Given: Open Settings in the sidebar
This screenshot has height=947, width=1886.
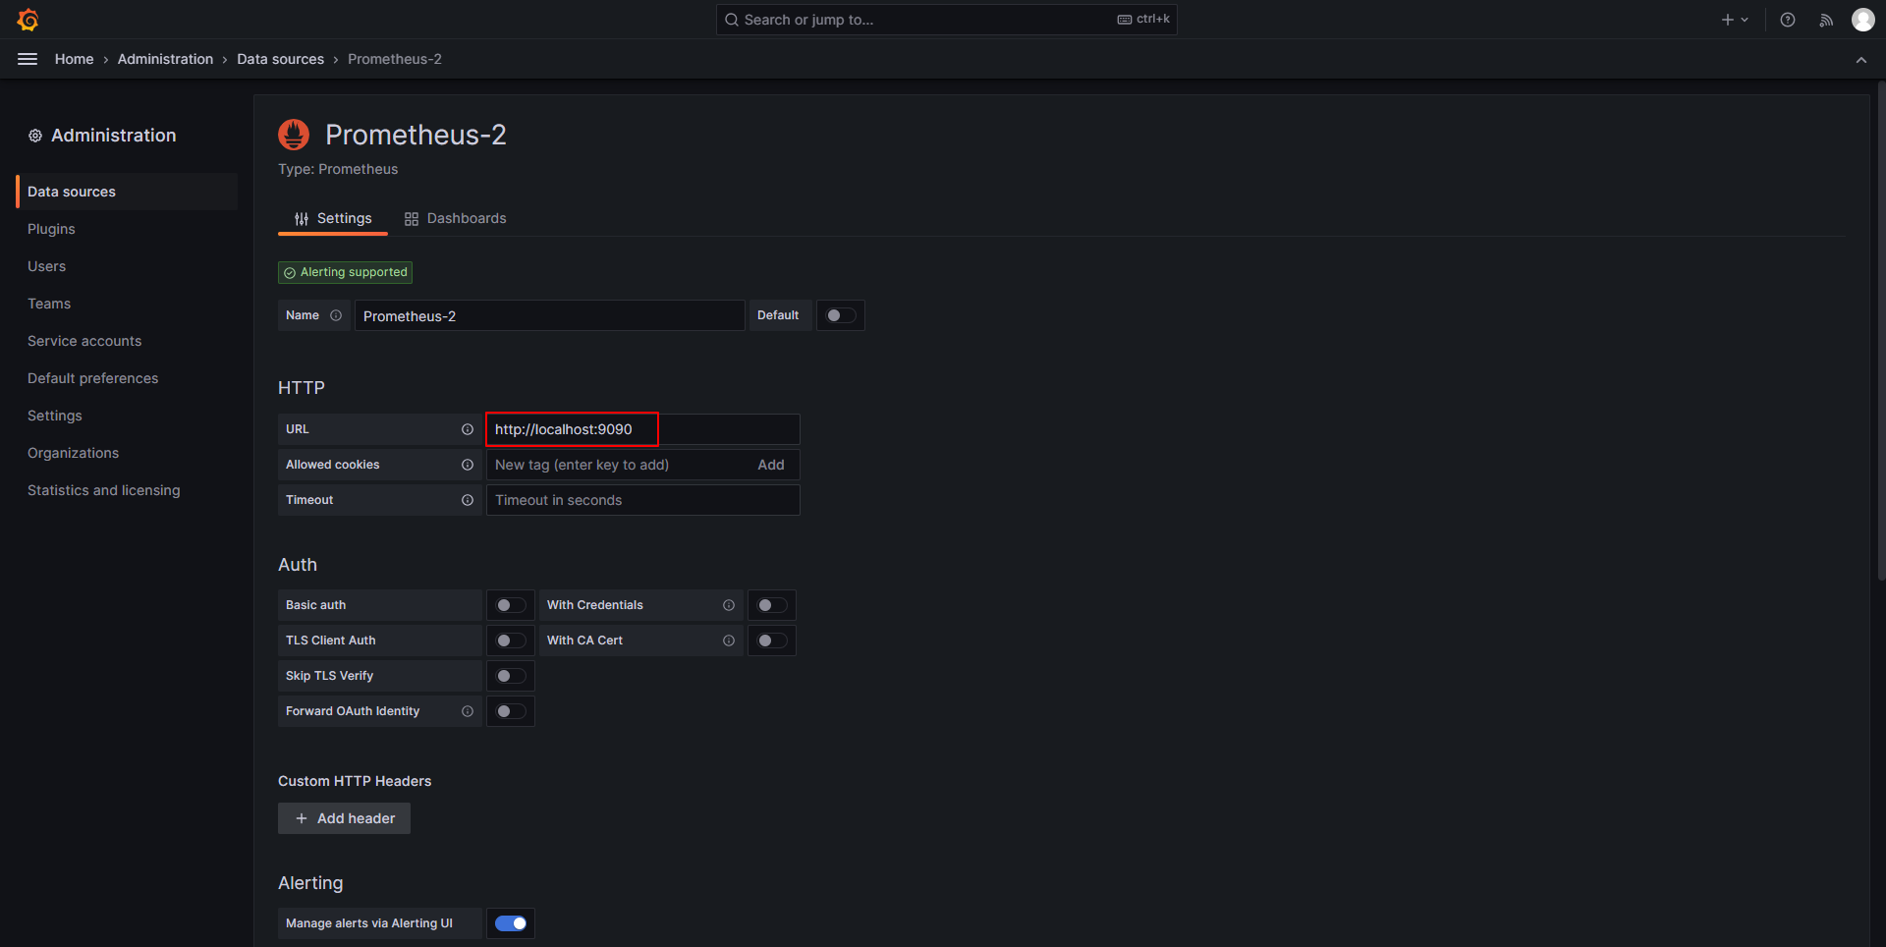Looking at the screenshot, I should [x=55, y=416].
